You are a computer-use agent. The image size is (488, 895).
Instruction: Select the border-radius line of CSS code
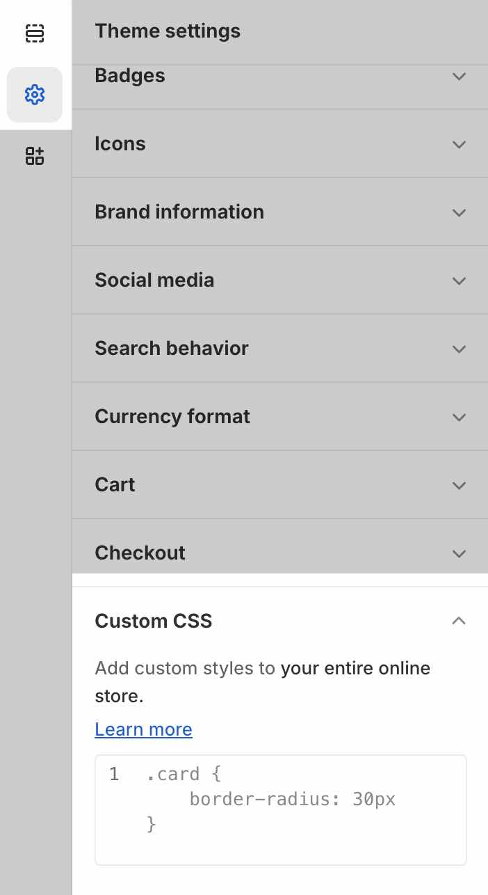coord(293,799)
